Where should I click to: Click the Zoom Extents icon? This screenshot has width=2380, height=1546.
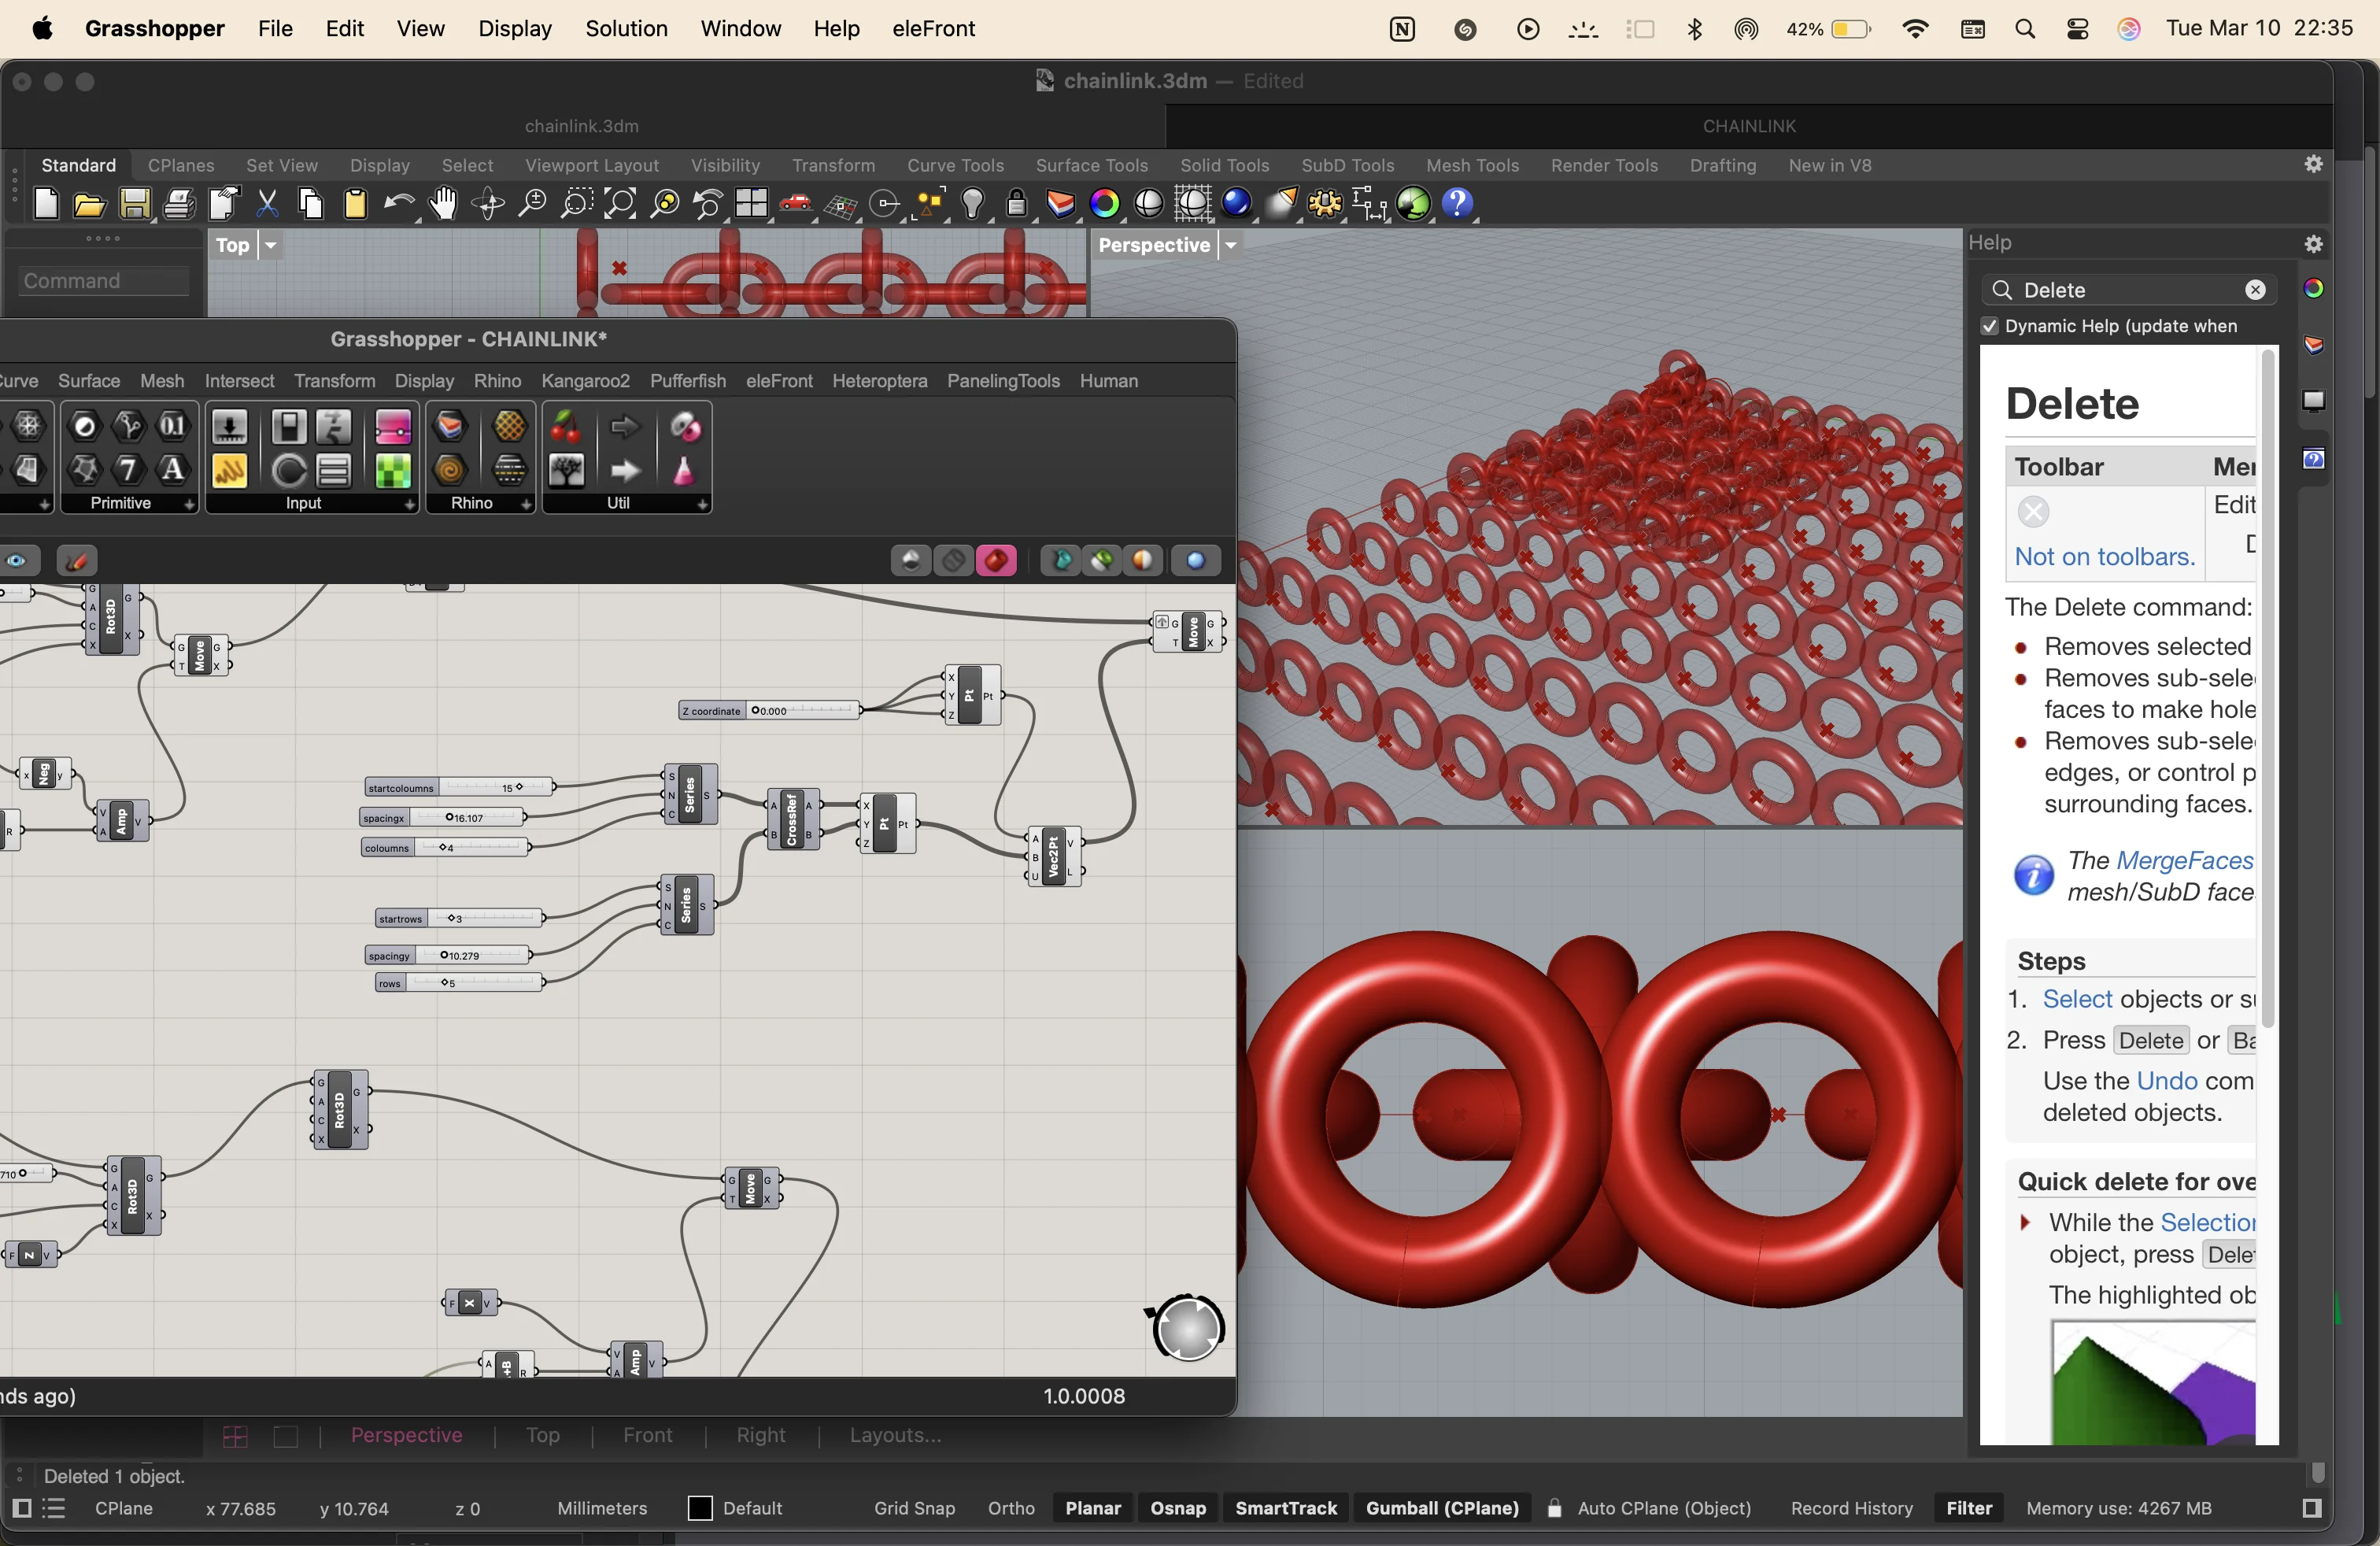[620, 204]
